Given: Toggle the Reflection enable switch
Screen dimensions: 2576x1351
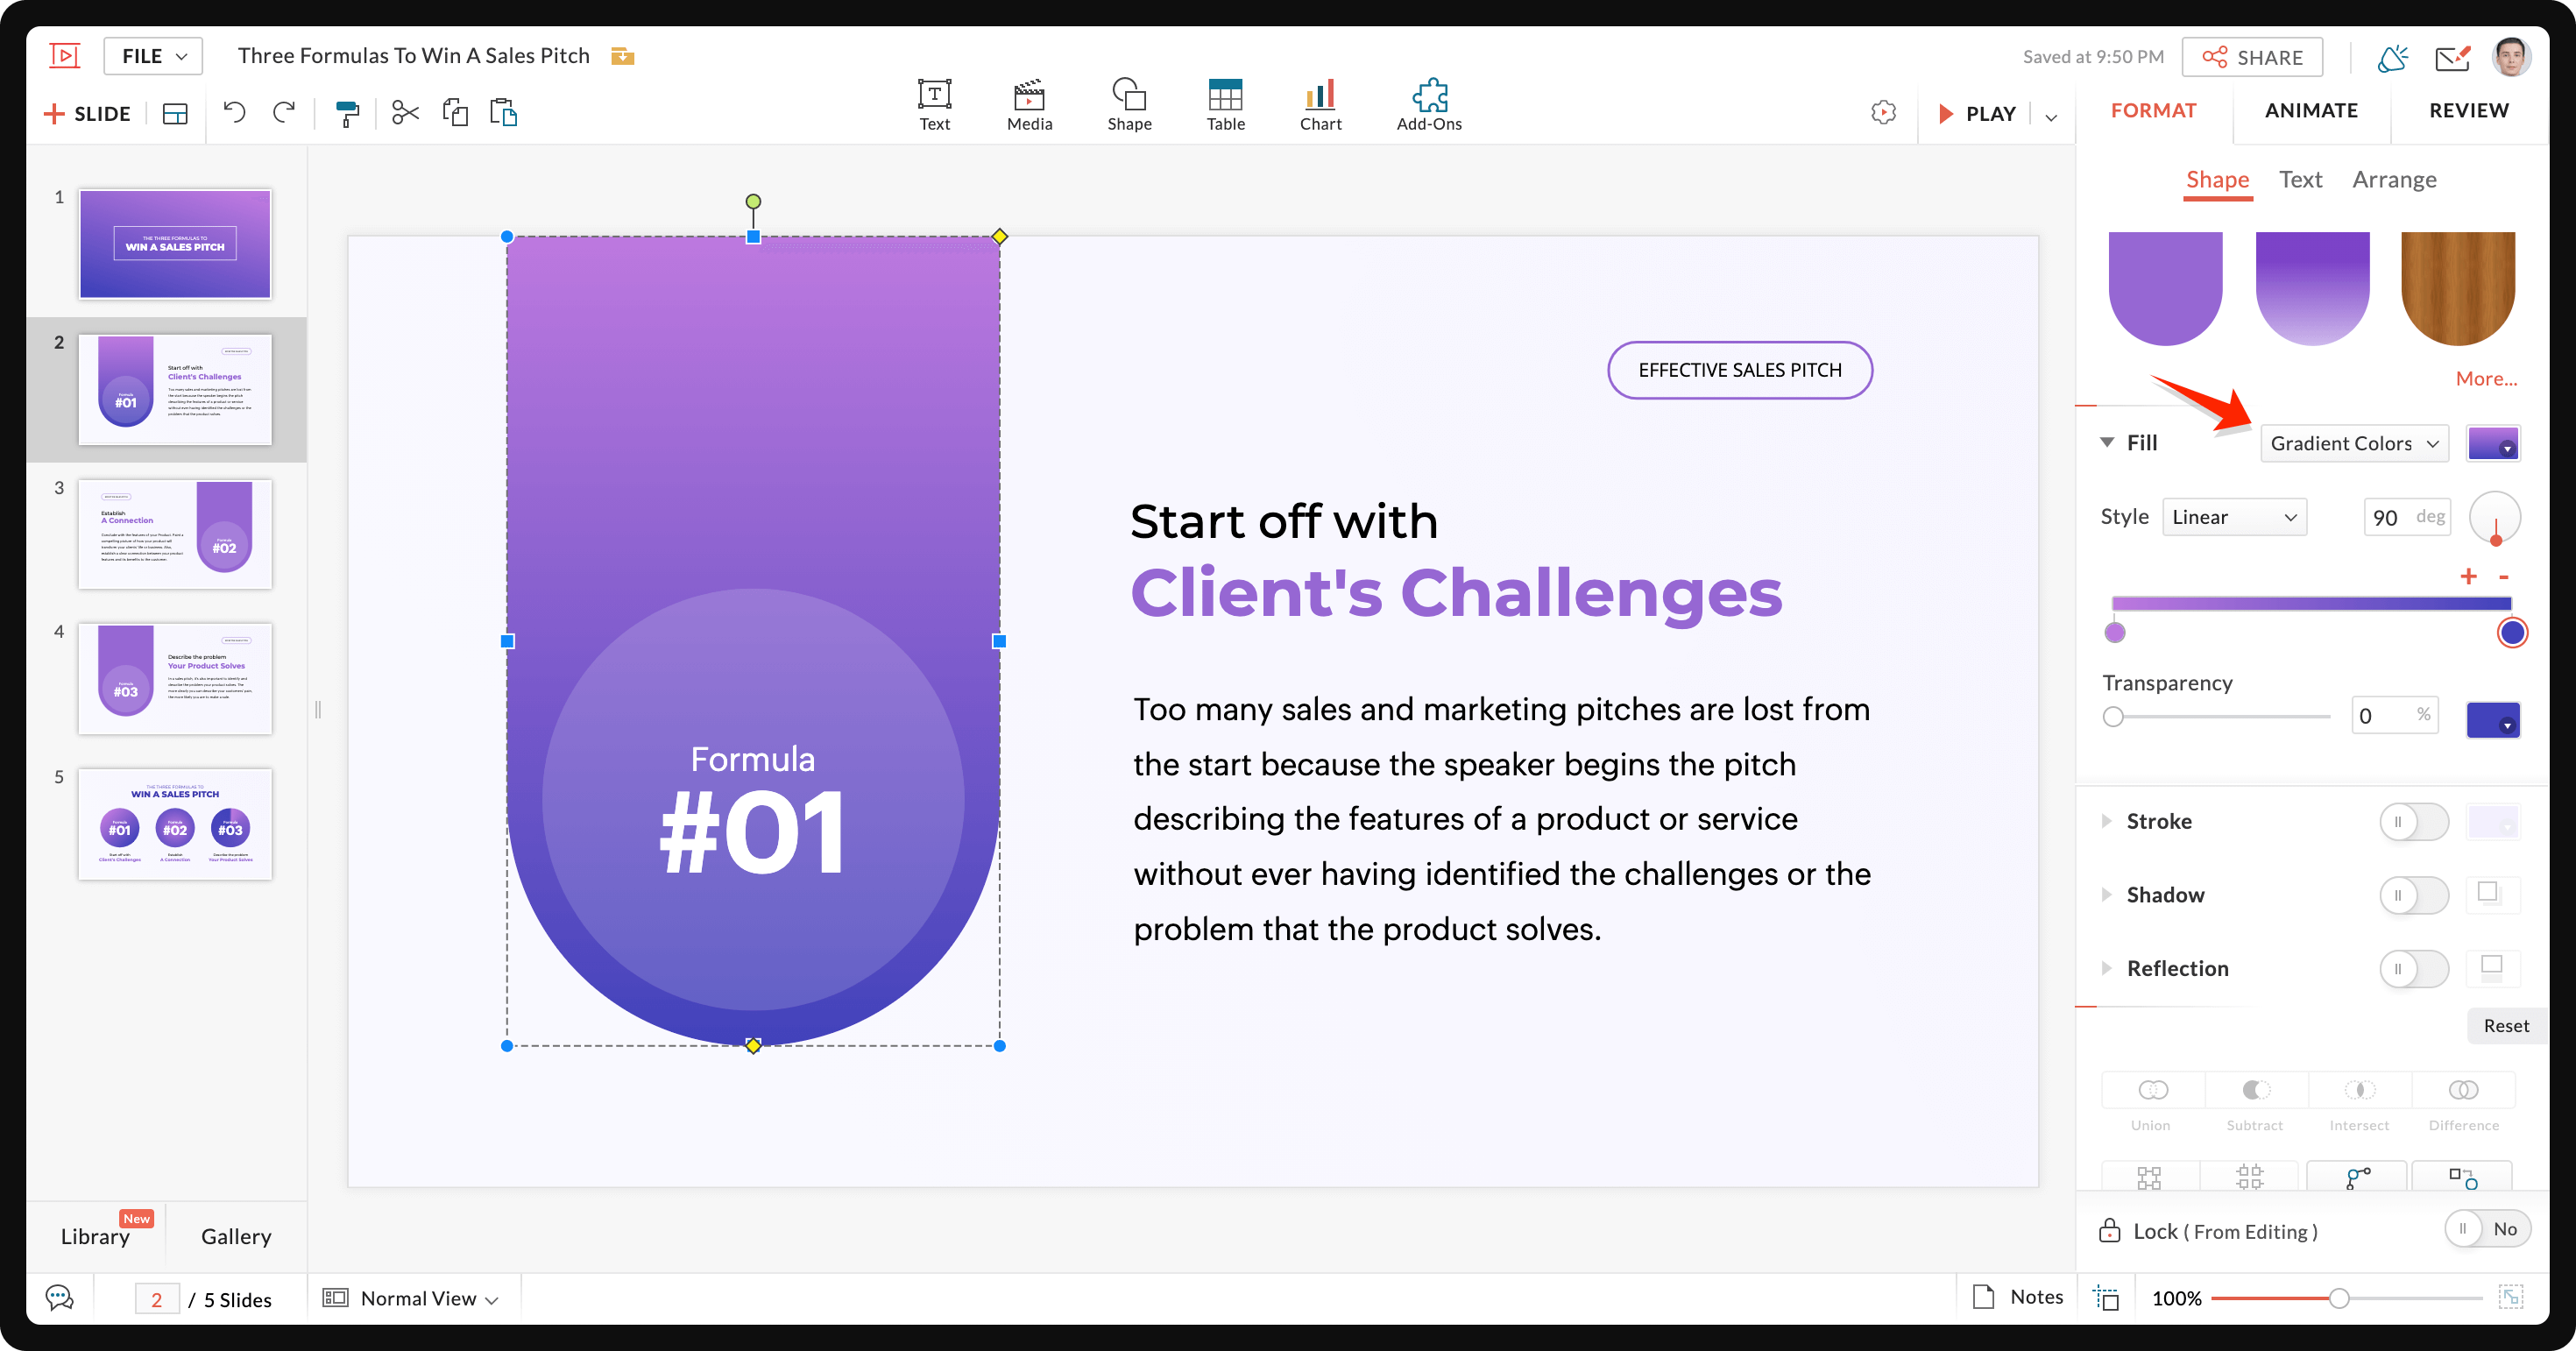Looking at the screenshot, I should pos(2410,966).
